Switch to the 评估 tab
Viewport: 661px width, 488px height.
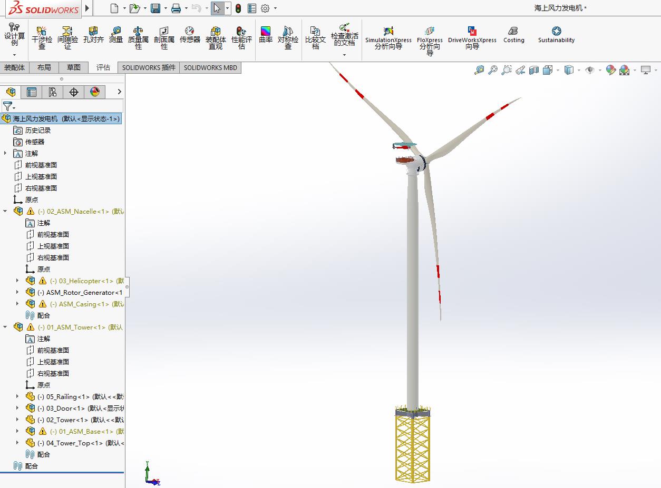pos(103,67)
